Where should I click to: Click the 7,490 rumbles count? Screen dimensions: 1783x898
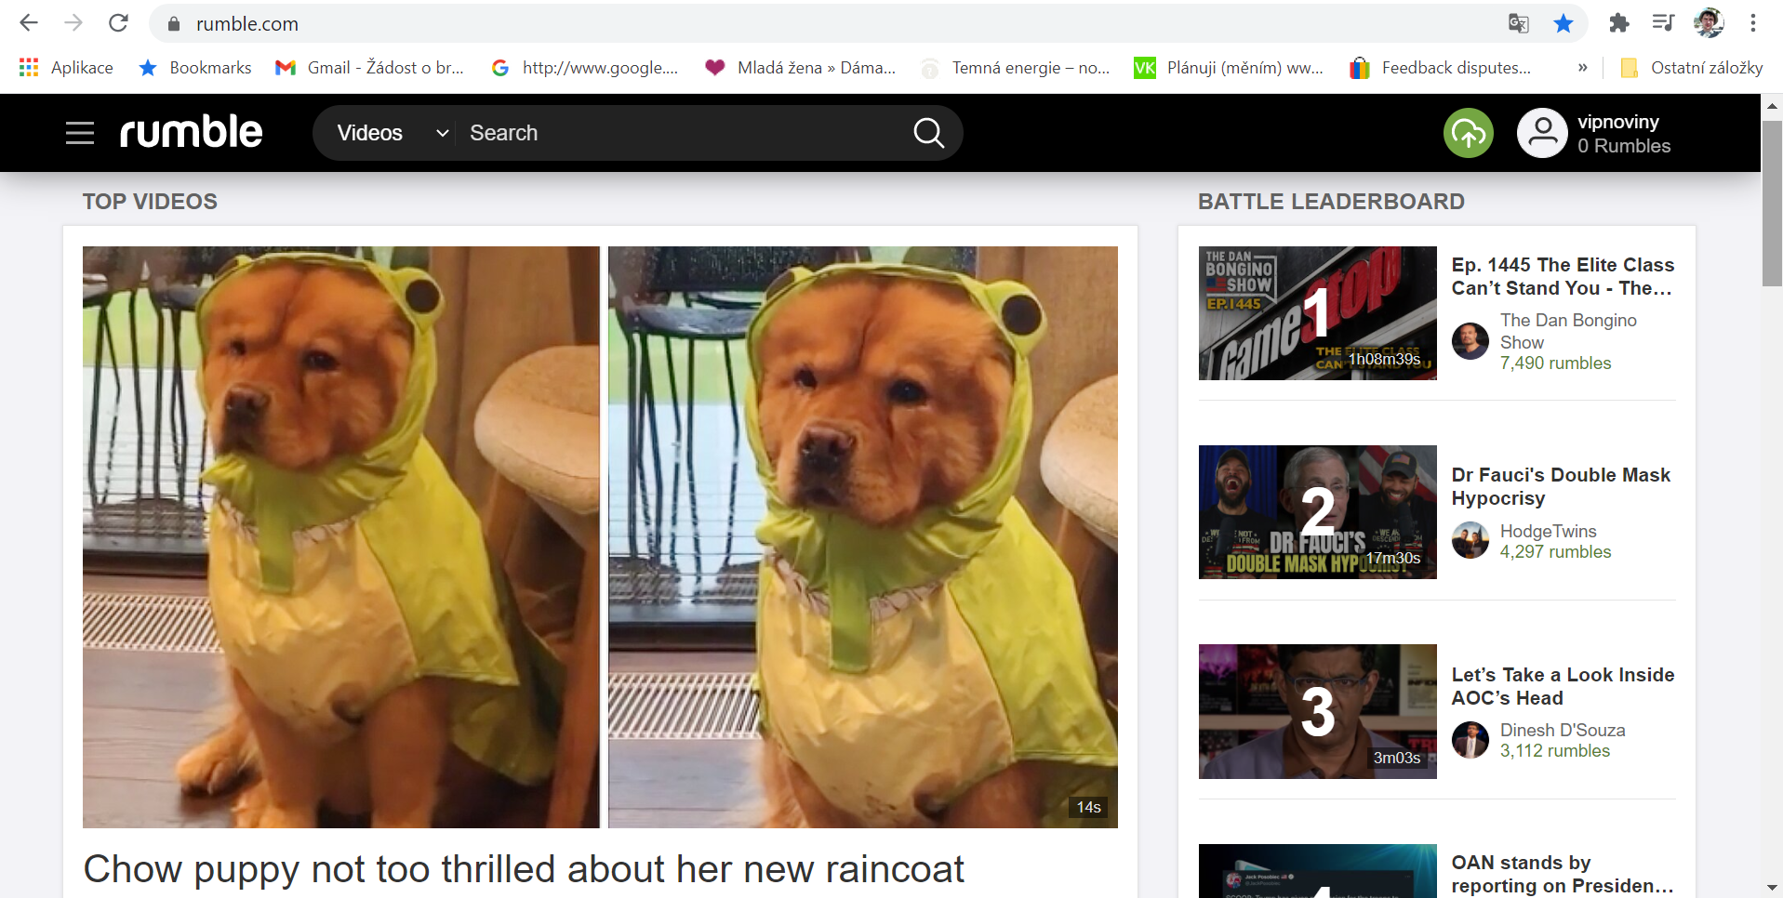[1555, 363]
